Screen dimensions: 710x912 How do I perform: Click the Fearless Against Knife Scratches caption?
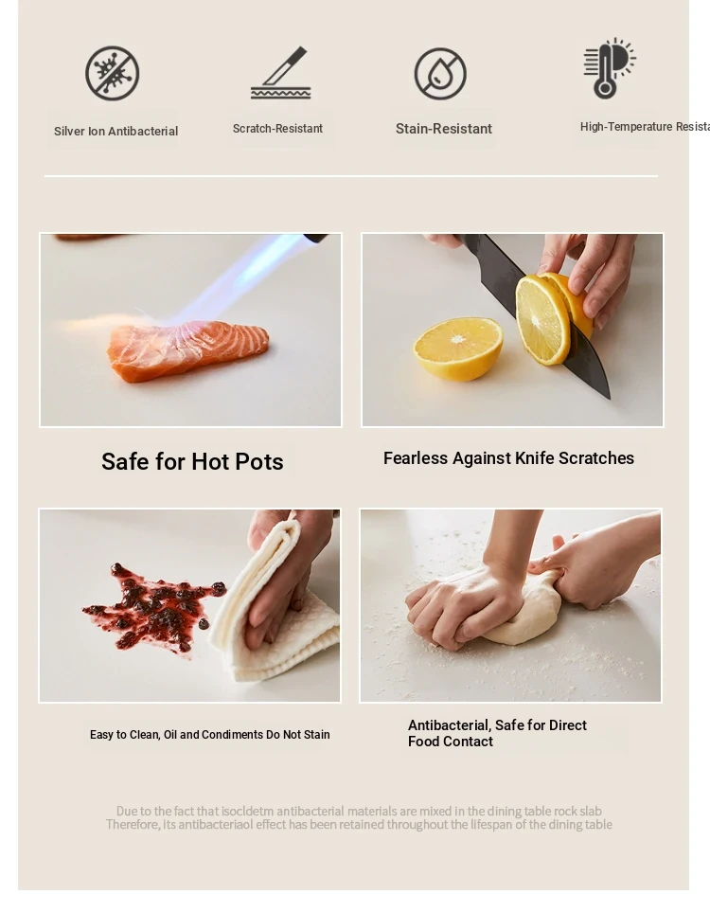(x=508, y=458)
